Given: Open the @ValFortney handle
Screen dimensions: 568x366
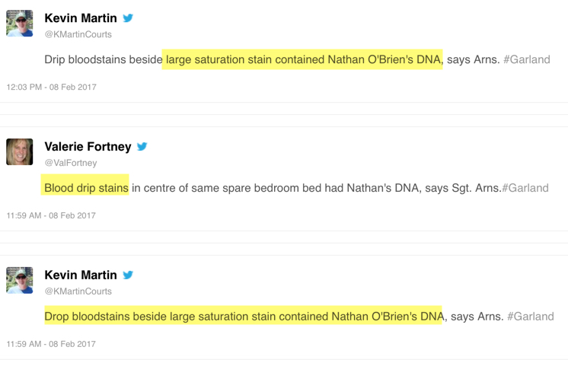Looking at the screenshot, I should (71, 163).
